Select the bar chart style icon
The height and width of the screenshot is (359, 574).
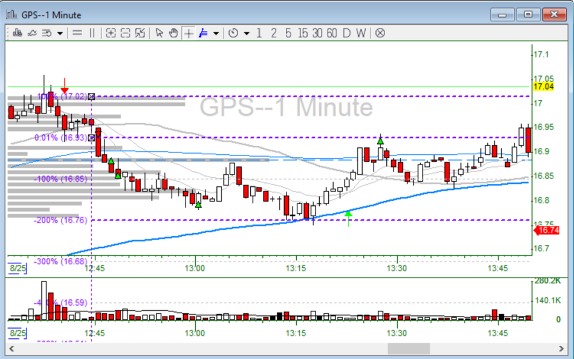click(16, 33)
